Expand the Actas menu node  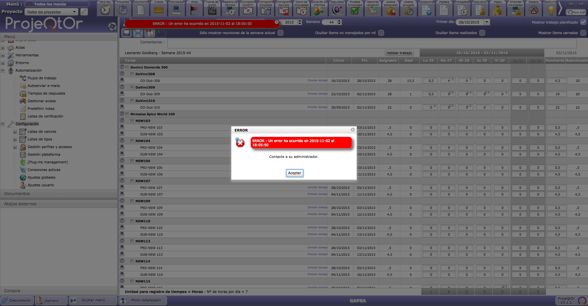(x=3, y=48)
